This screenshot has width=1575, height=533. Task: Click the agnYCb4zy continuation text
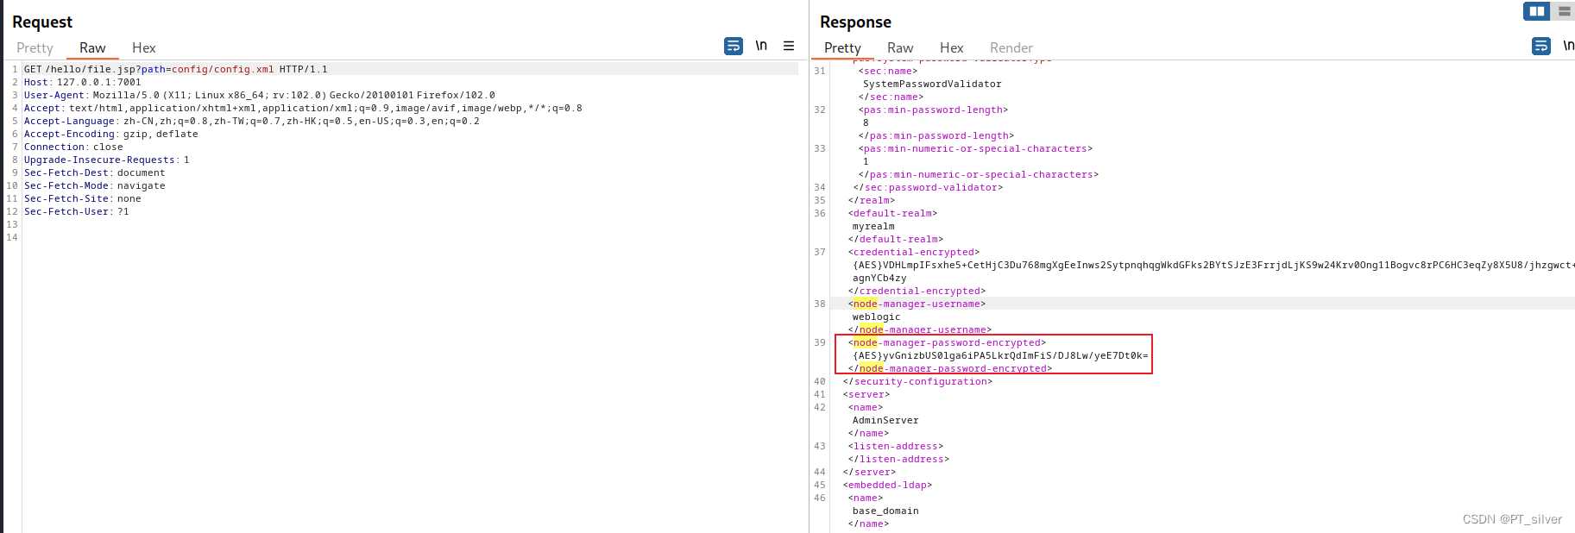pyautogui.click(x=879, y=278)
